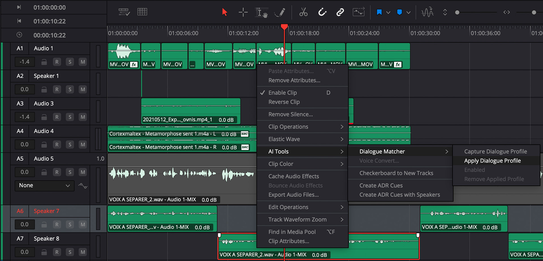This screenshot has height=261, width=543.
Task: Click Export Audio Files option
Action: (x=293, y=195)
